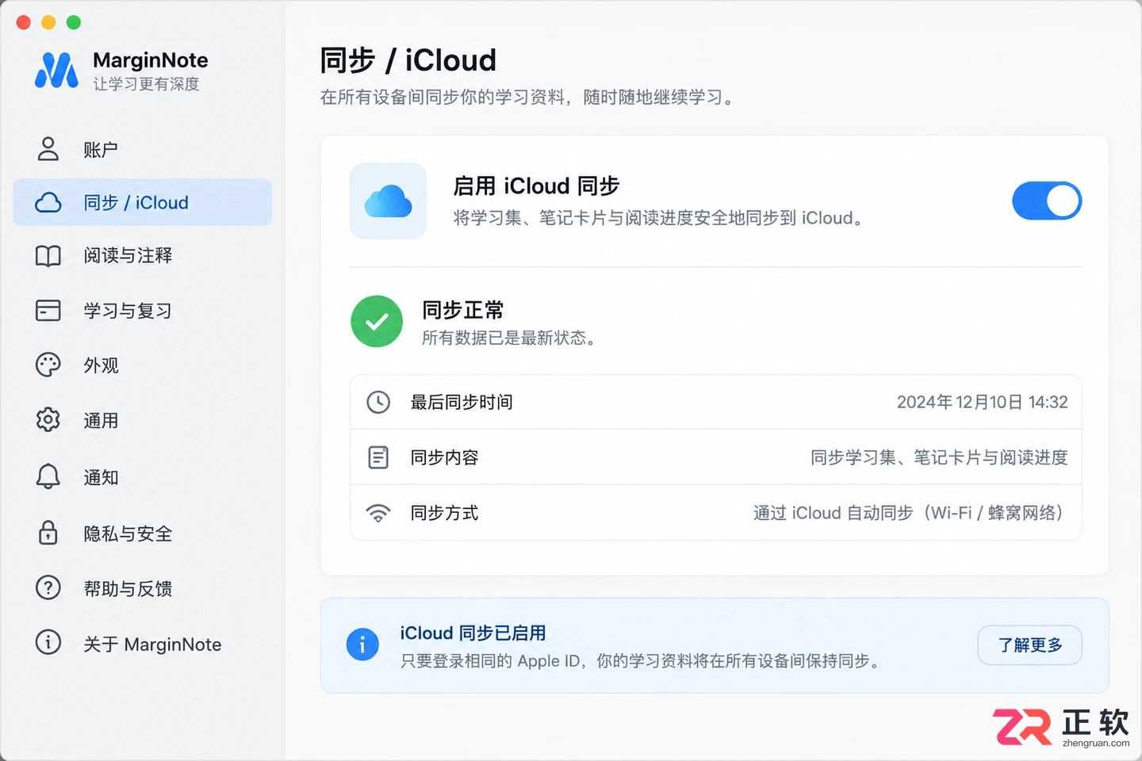
Task: Click the 同步 / iCloud page title
Action: pos(408,60)
